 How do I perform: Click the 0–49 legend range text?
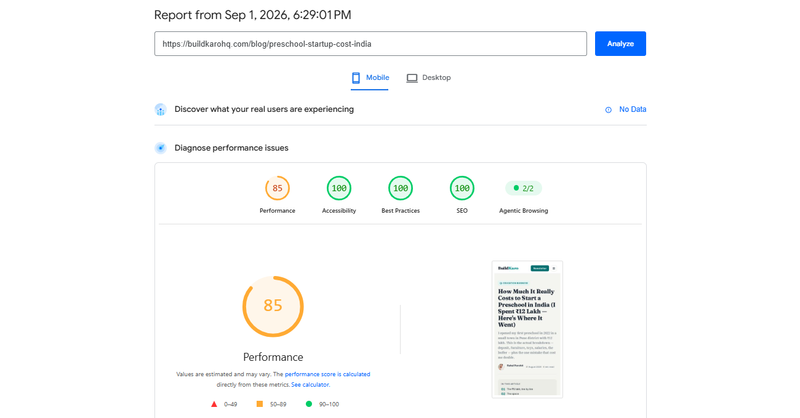(231, 404)
